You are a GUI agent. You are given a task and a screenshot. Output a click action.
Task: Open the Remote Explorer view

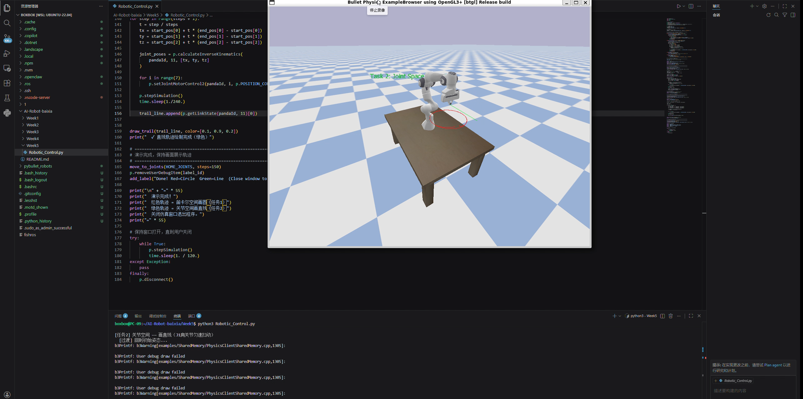pyautogui.click(x=7, y=68)
